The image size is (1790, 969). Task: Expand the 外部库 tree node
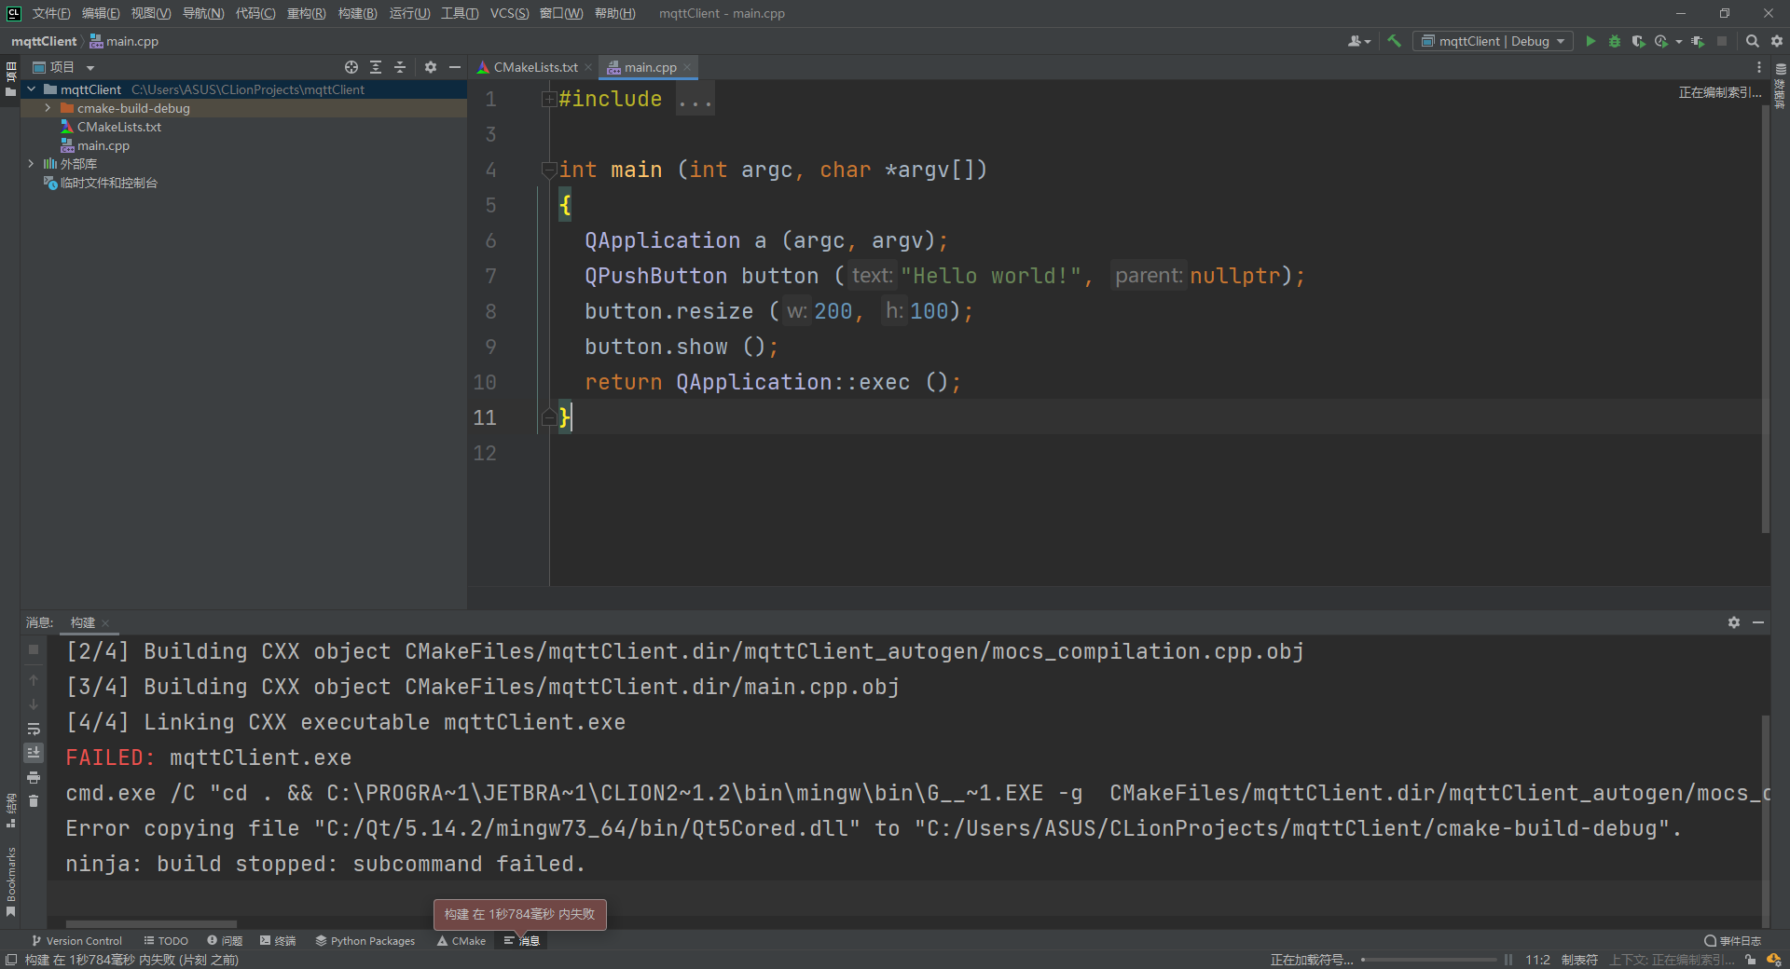[x=31, y=164]
